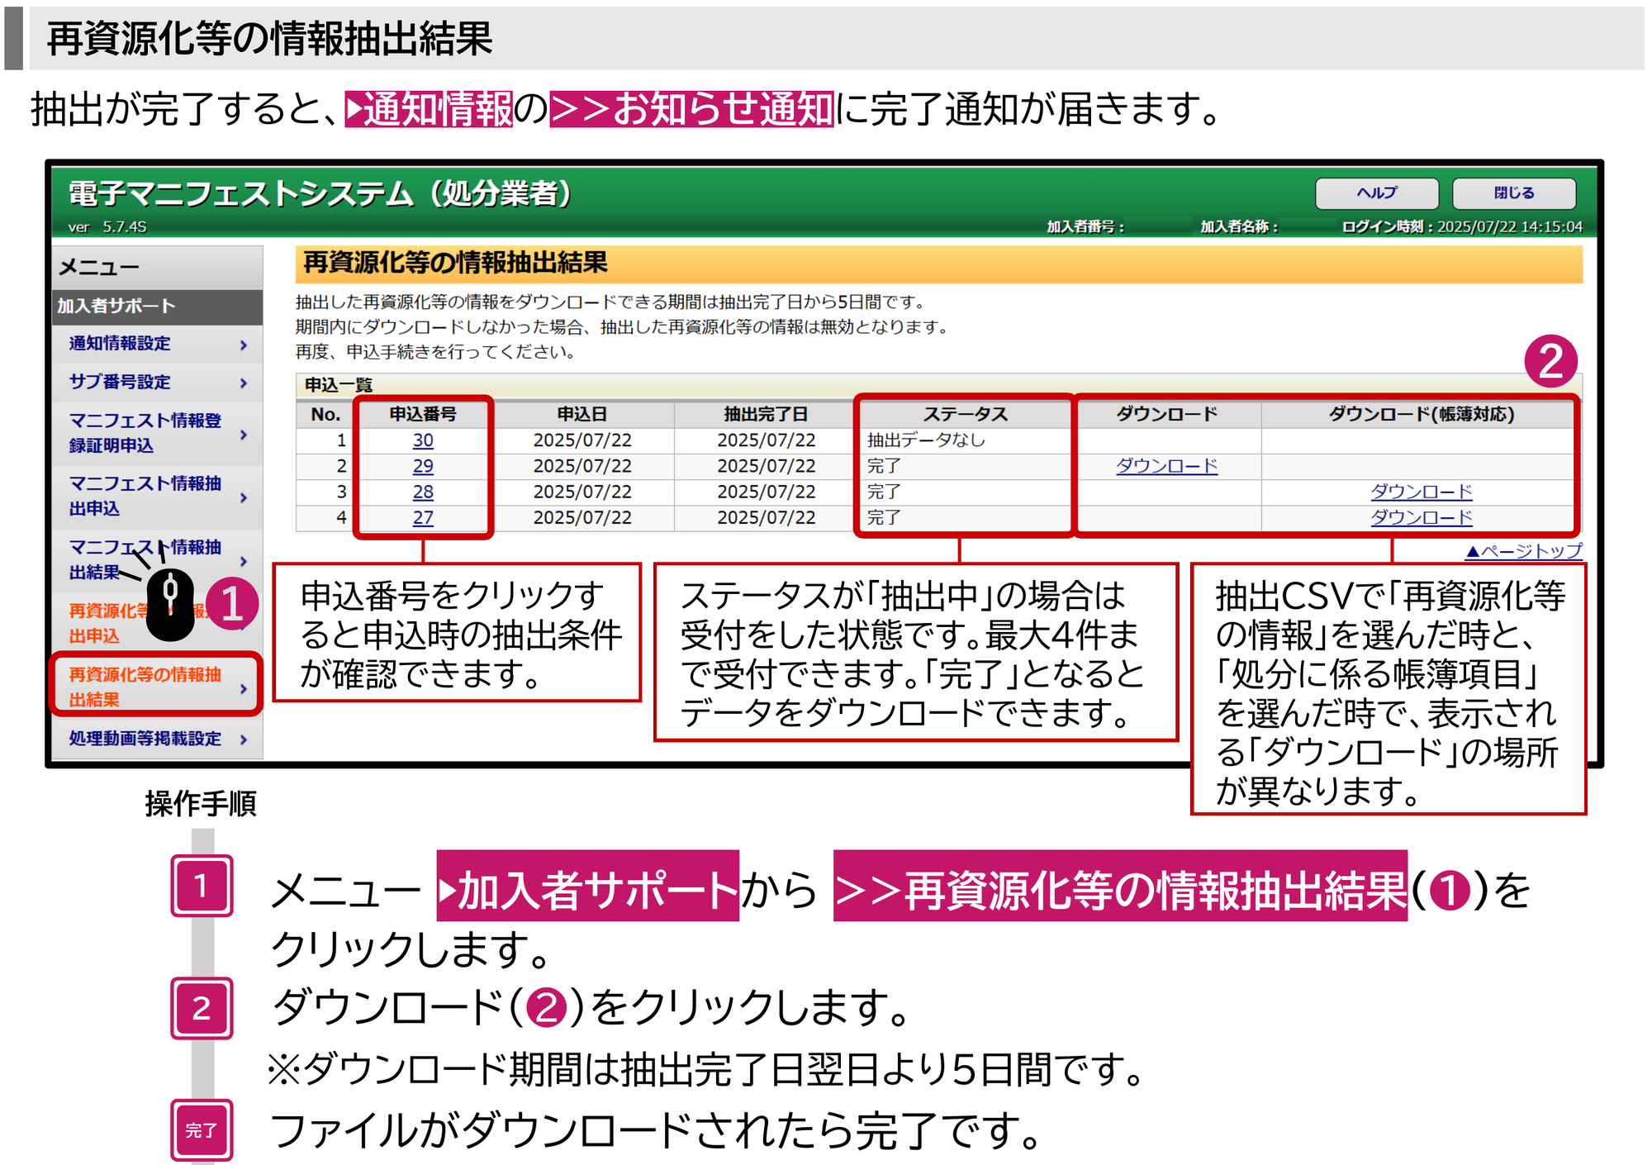Click the chevron beside サブ番号設定
This screenshot has width=1652, height=1165.
(x=244, y=383)
